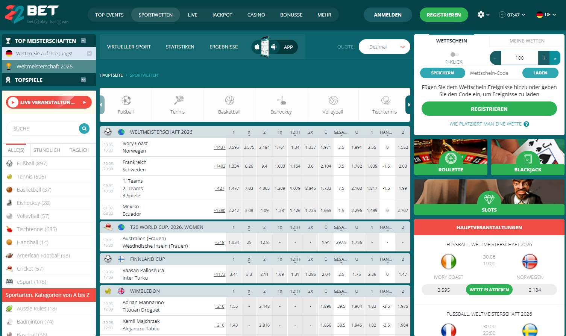Click the Fußball ball icon in sports list
Viewport: 566px width, 336px height.
coord(9,163)
